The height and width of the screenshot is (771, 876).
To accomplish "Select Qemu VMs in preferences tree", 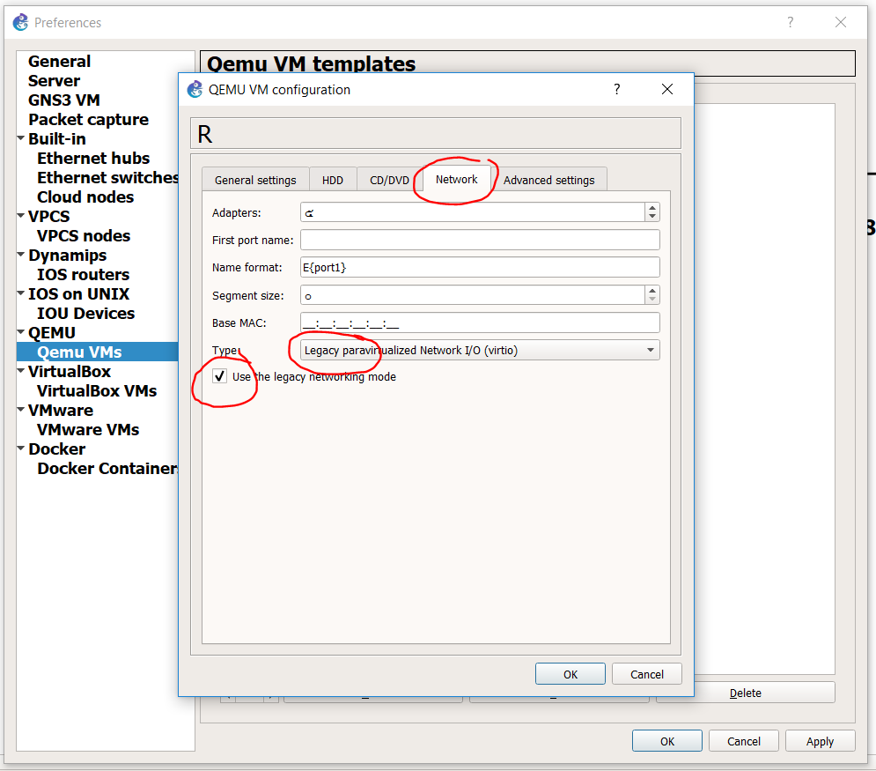I will tap(79, 352).
